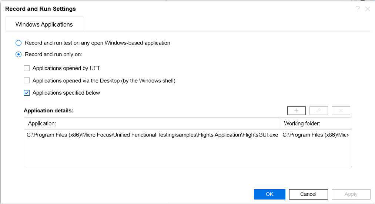Screen dimensions: 375x204
Task: Select the FlightsGUI.exe application row
Action: coord(152,135)
